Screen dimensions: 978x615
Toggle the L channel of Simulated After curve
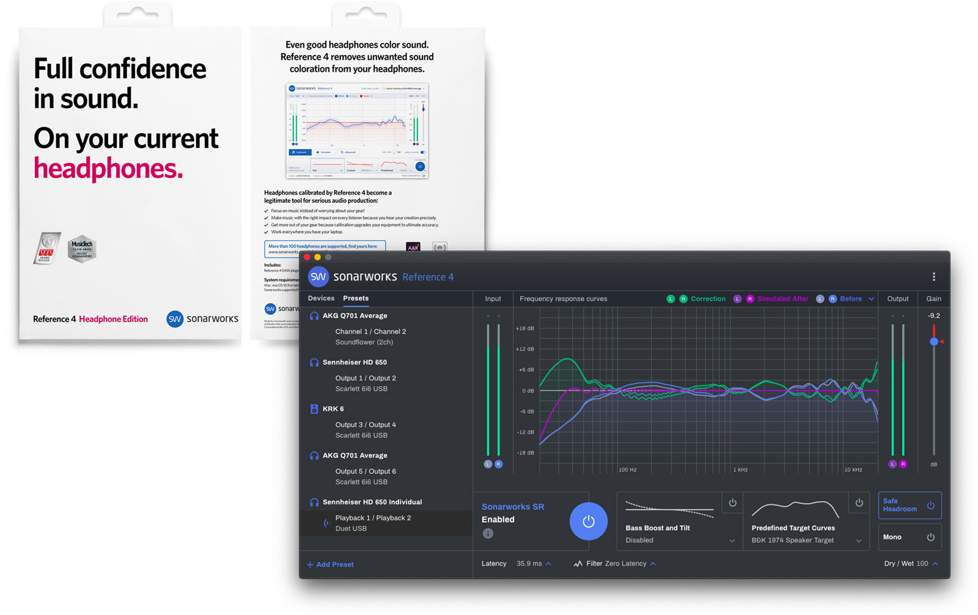coord(737,299)
